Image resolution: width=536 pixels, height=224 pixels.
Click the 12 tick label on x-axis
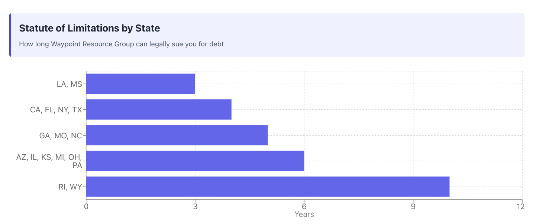522,207
